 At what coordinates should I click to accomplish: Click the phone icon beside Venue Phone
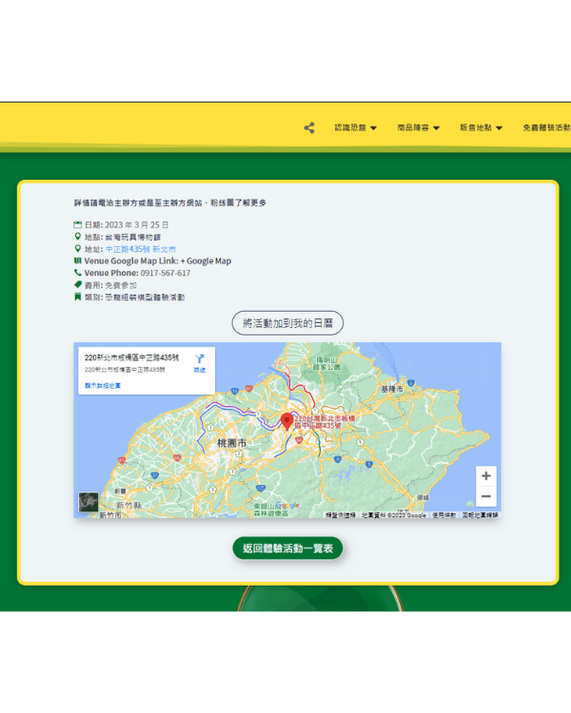[x=78, y=273]
